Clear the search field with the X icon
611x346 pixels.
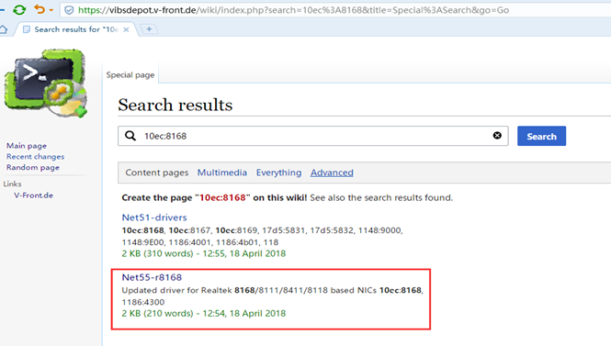tap(497, 135)
